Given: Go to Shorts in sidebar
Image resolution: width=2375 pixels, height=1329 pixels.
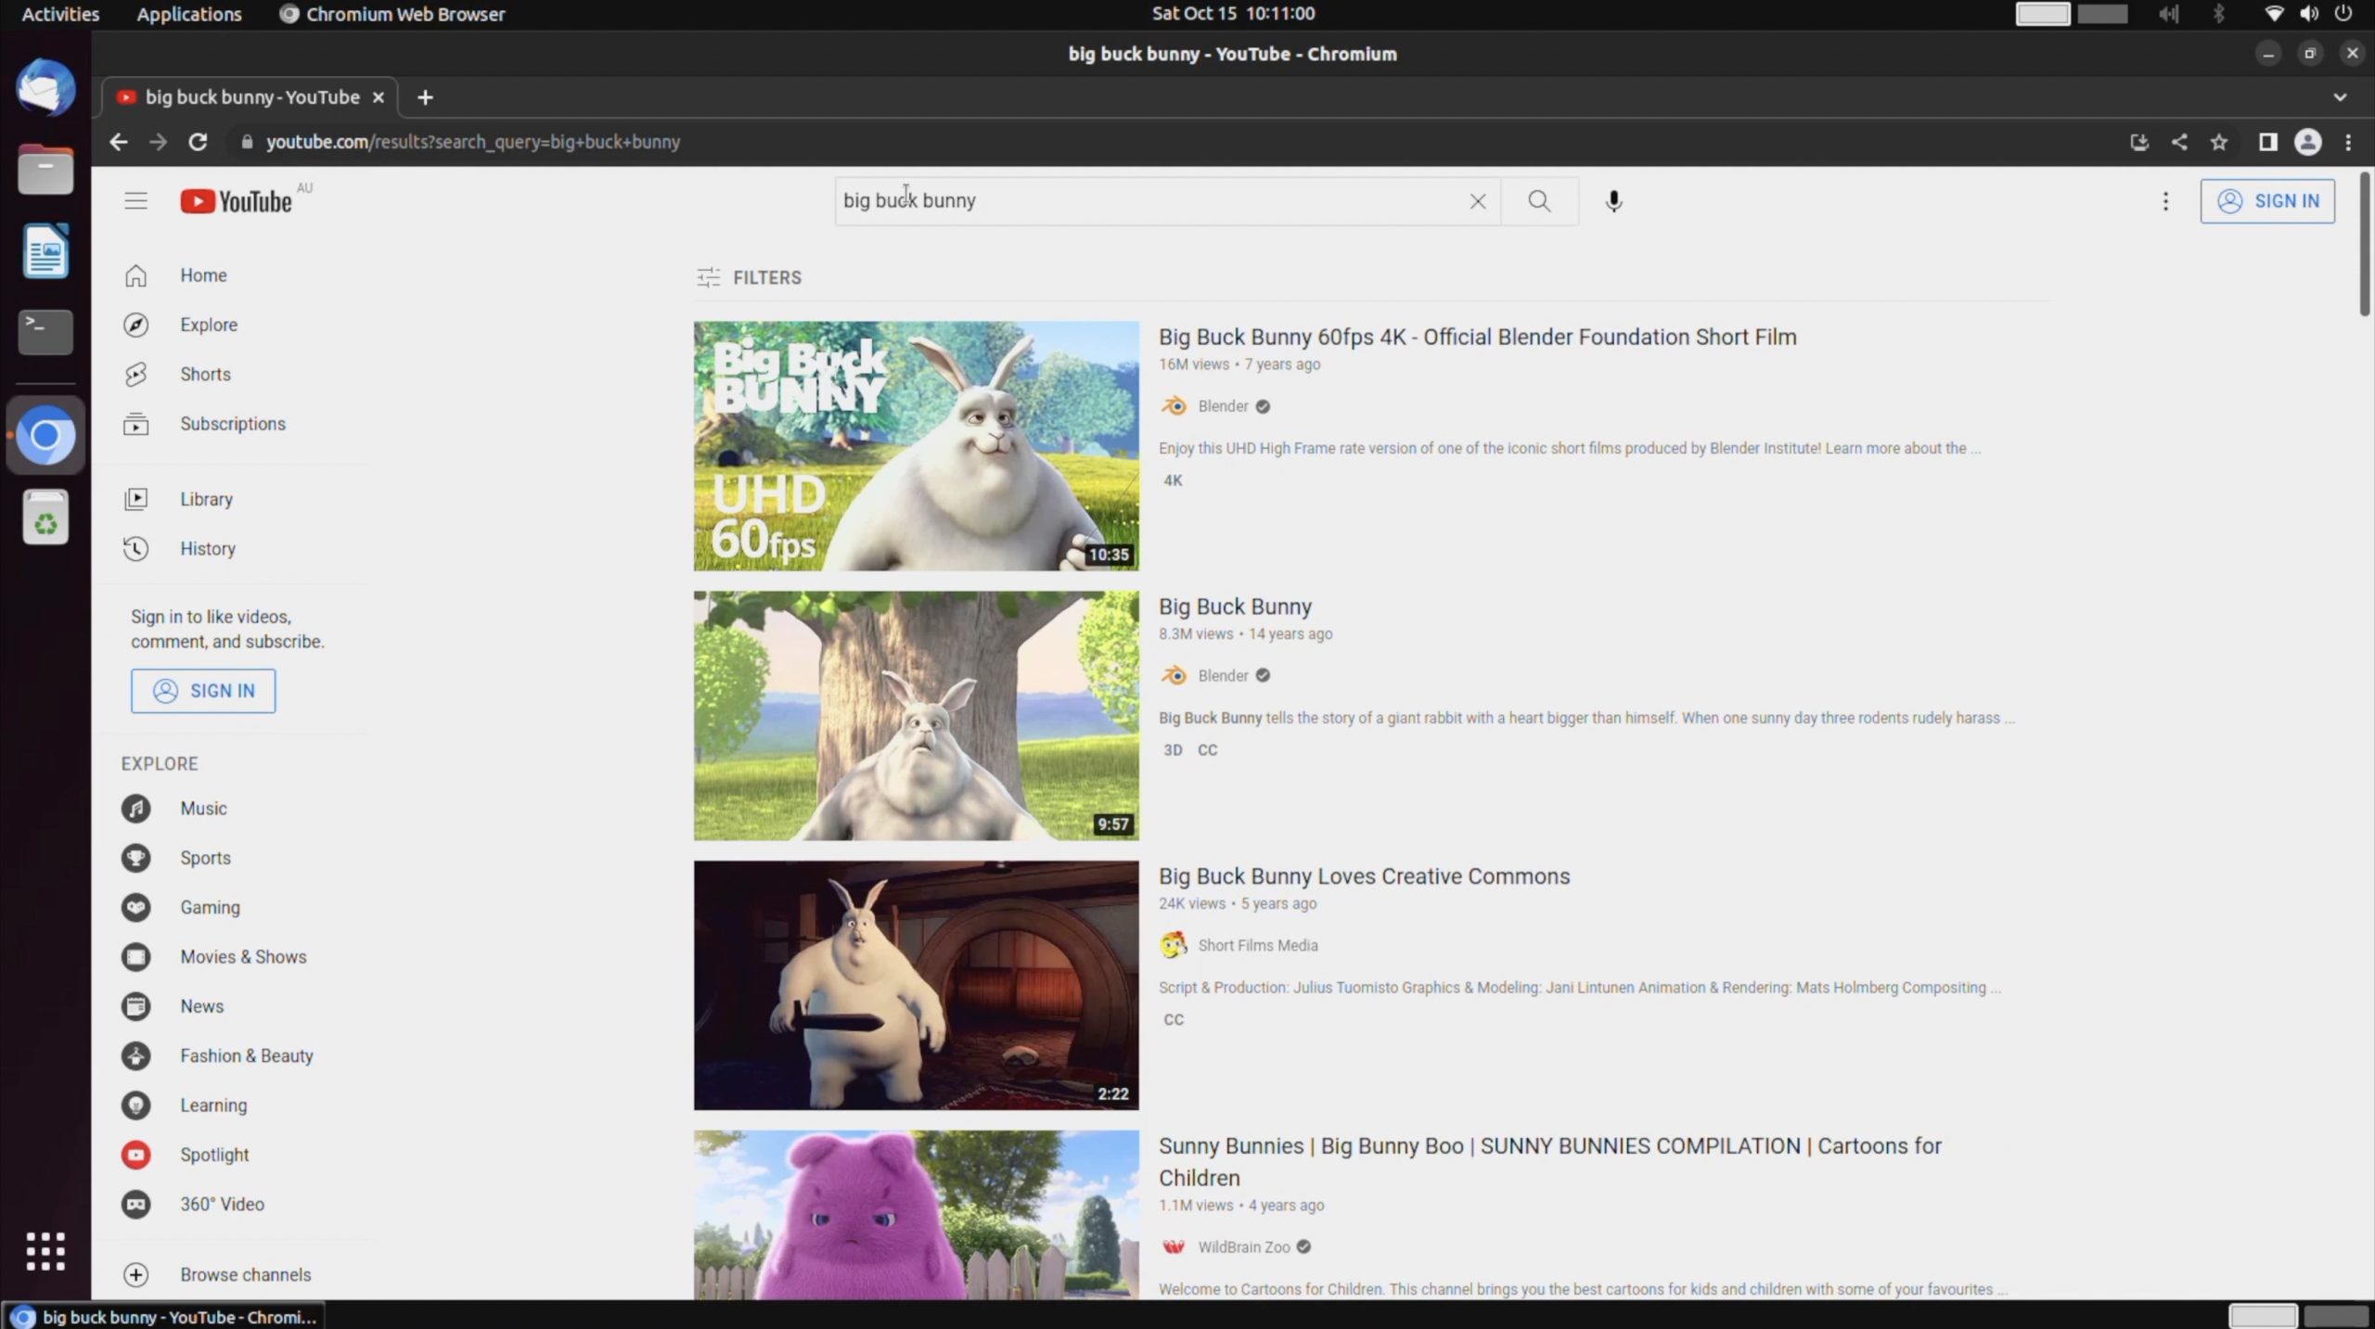Looking at the screenshot, I should click(x=205, y=374).
